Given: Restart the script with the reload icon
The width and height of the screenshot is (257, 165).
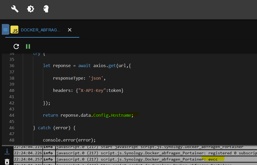Looking at the screenshot, I should (x=16, y=46).
